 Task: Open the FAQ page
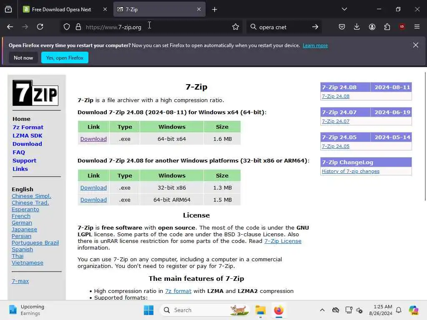point(19,152)
